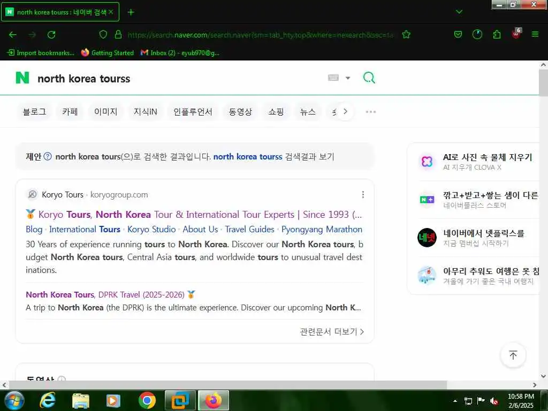Click the magnifier search icon

click(369, 78)
